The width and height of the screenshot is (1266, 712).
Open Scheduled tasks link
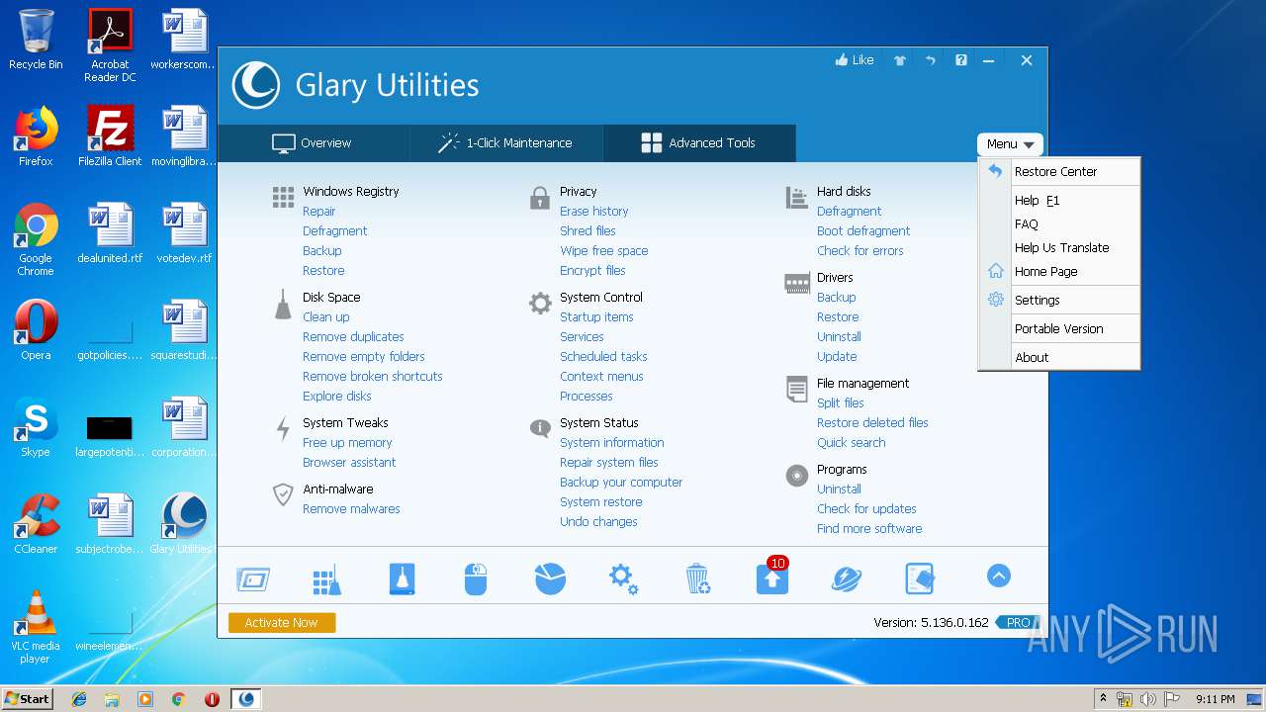point(603,357)
